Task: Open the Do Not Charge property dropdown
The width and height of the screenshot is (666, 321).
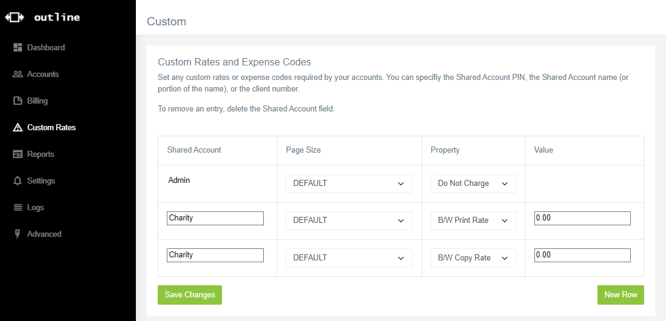Action: 473,184
